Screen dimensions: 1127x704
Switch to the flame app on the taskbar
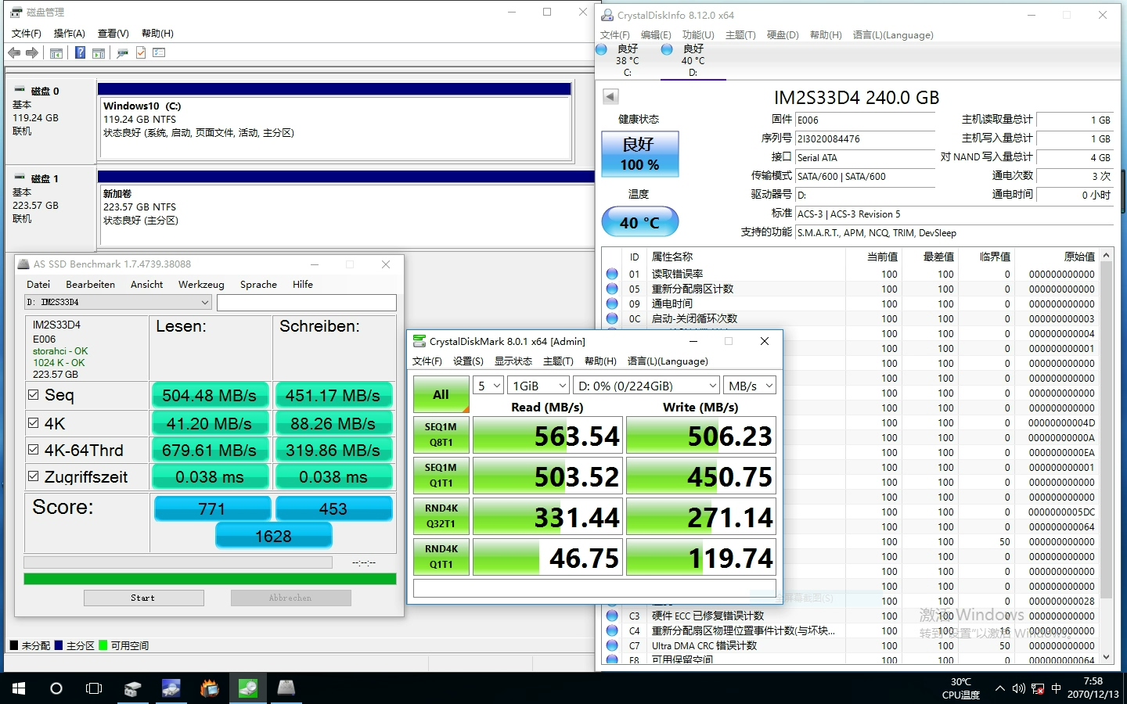(209, 688)
